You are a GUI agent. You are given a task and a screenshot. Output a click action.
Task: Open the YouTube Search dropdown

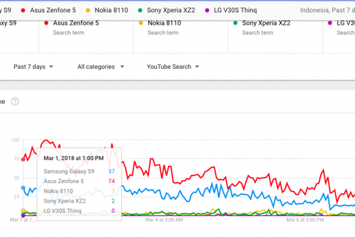(173, 67)
